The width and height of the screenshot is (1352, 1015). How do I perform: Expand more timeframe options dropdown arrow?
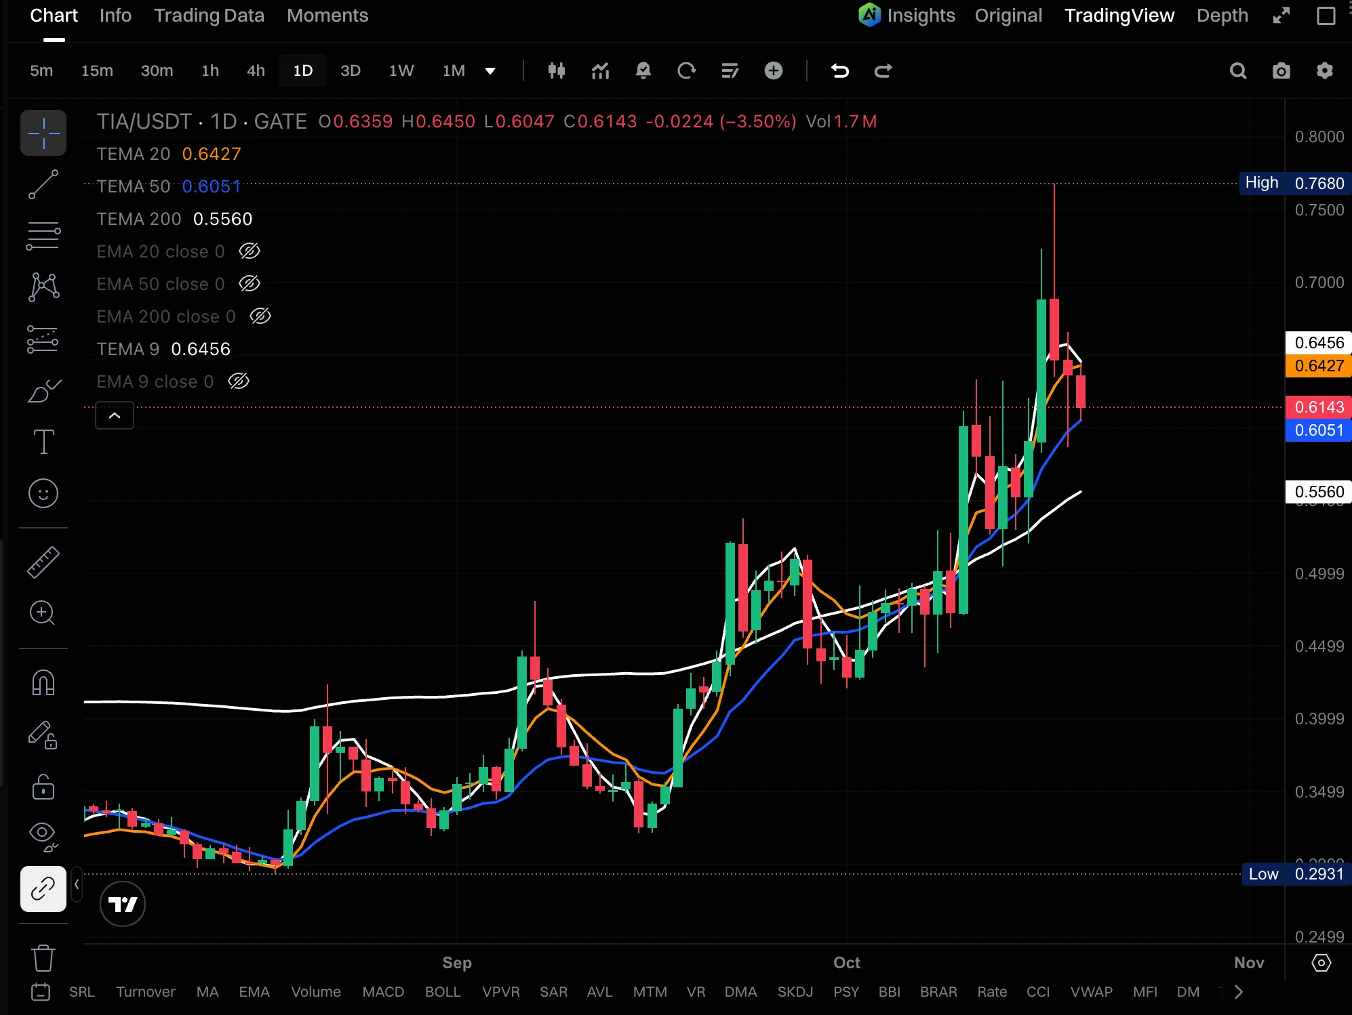(x=490, y=70)
